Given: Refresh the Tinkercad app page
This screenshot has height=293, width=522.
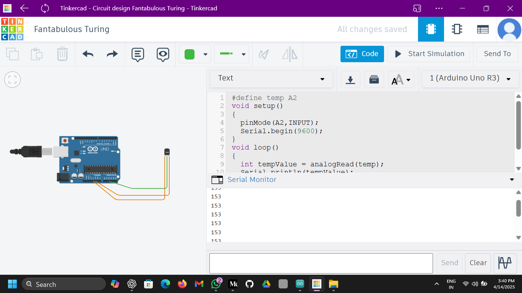Looking at the screenshot, I should tap(45, 8).
